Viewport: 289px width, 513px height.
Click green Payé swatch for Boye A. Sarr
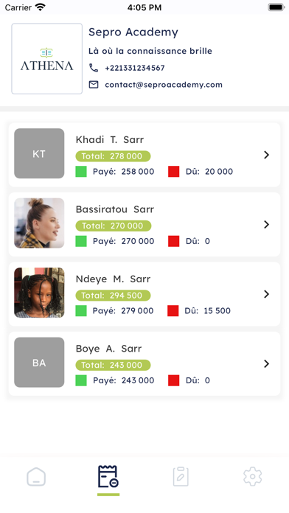(81, 380)
